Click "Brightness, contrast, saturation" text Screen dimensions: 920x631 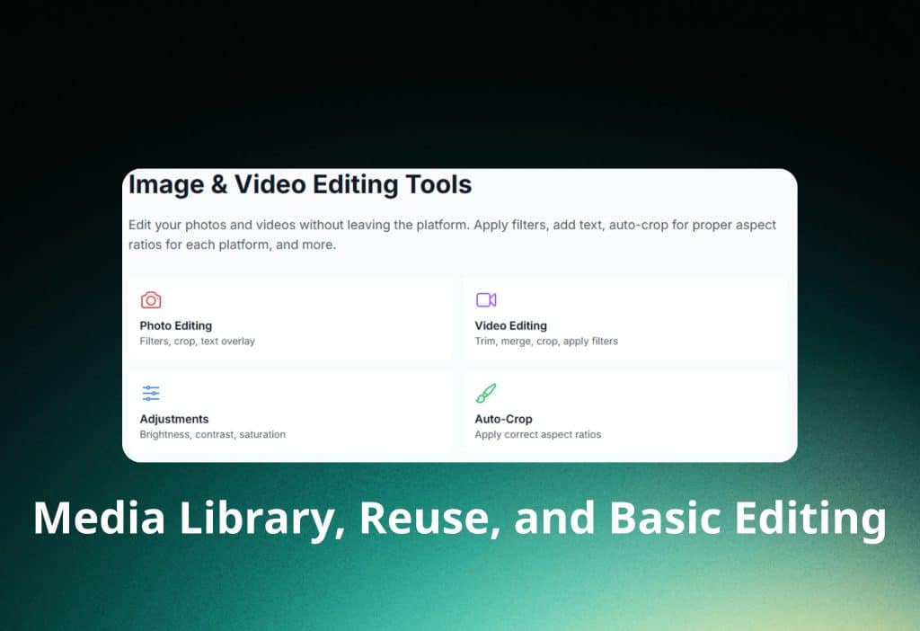[212, 434]
